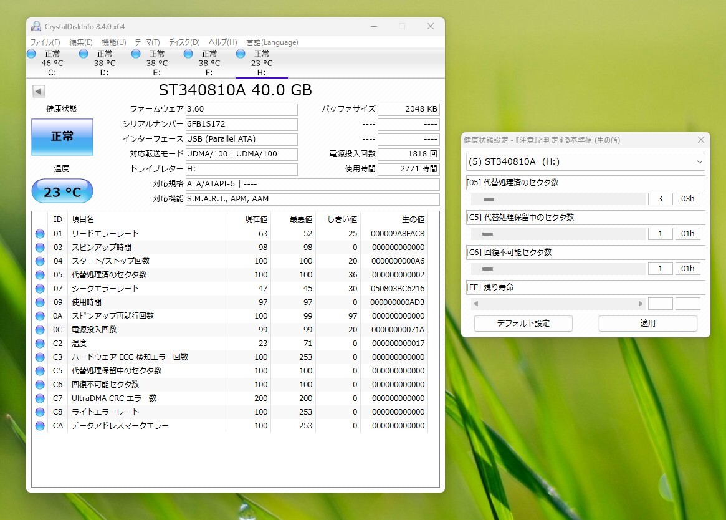Click buffer size field 2048 KB
Screen dimensions: 726x520
[x=409, y=109]
